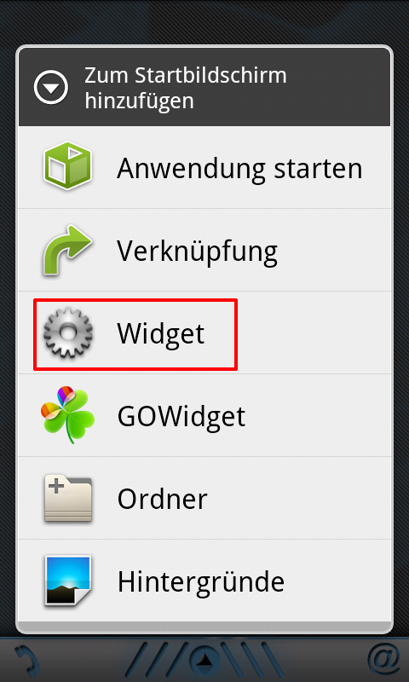Open the phone dialer dock icon
Screen dimensions: 409x682
[x=26, y=660]
